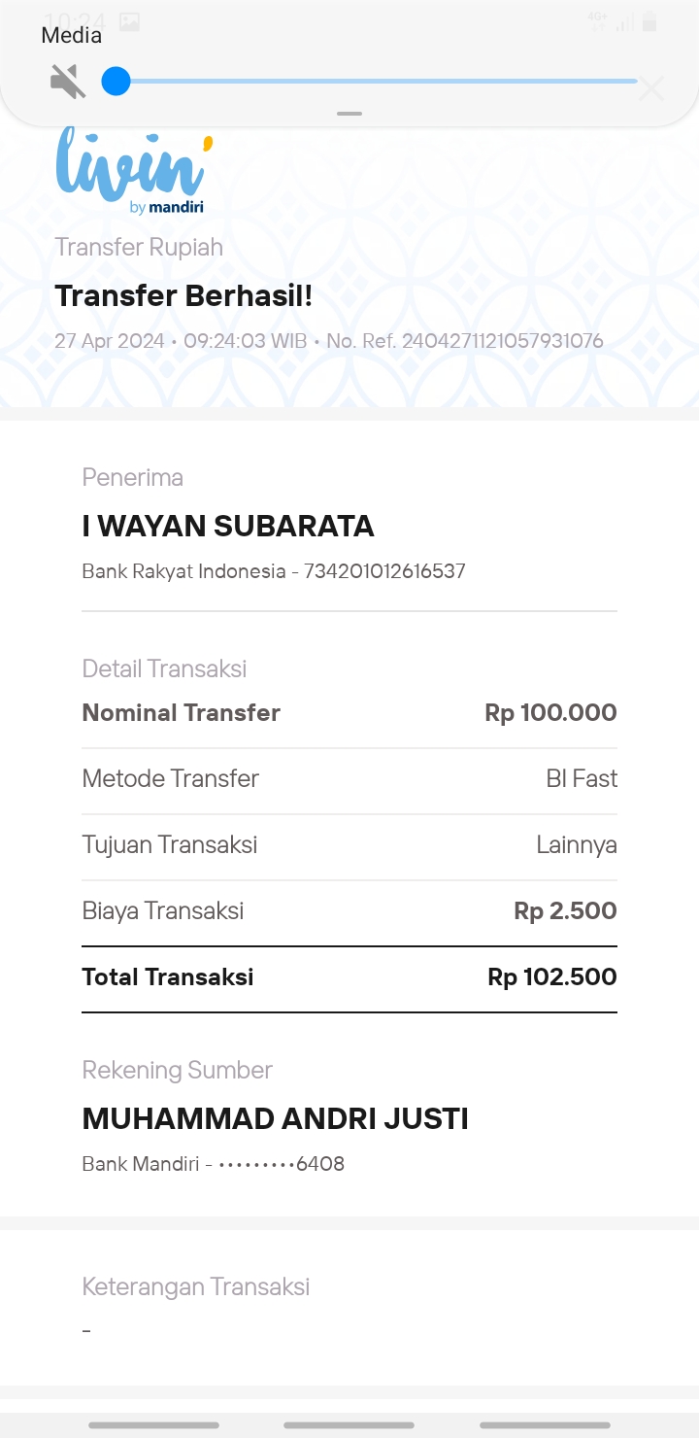The image size is (699, 1438).
Task: Tap the battery status icon
Action: (x=649, y=21)
